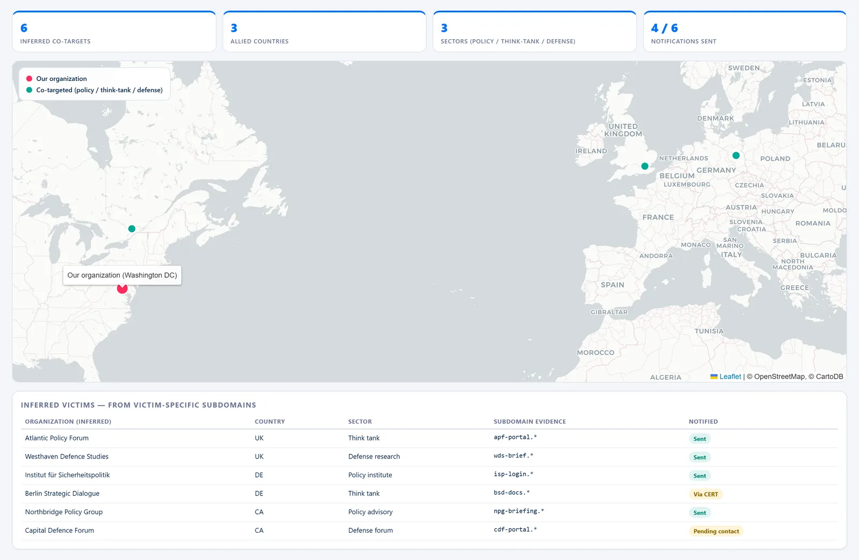Click the isp-login.* subdomain evidence
Image resolution: width=859 pixels, height=560 pixels.
514,474
